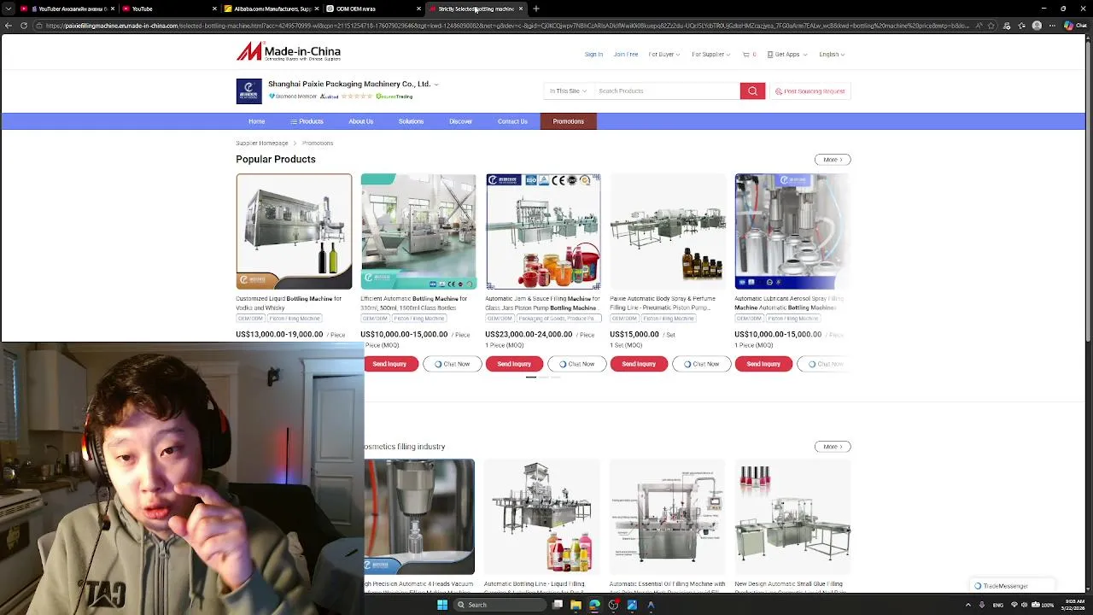Expand the company name dropdown arrow
Viewport: 1093px width, 615px height.
(435, 85)
